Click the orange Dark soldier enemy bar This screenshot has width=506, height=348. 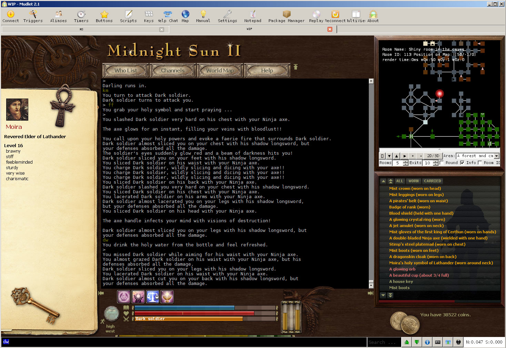coord(205,319)
